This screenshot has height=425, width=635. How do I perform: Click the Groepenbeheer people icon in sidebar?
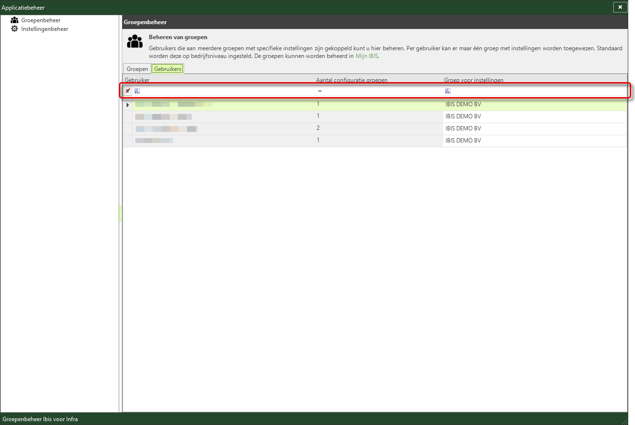point(14,20)
